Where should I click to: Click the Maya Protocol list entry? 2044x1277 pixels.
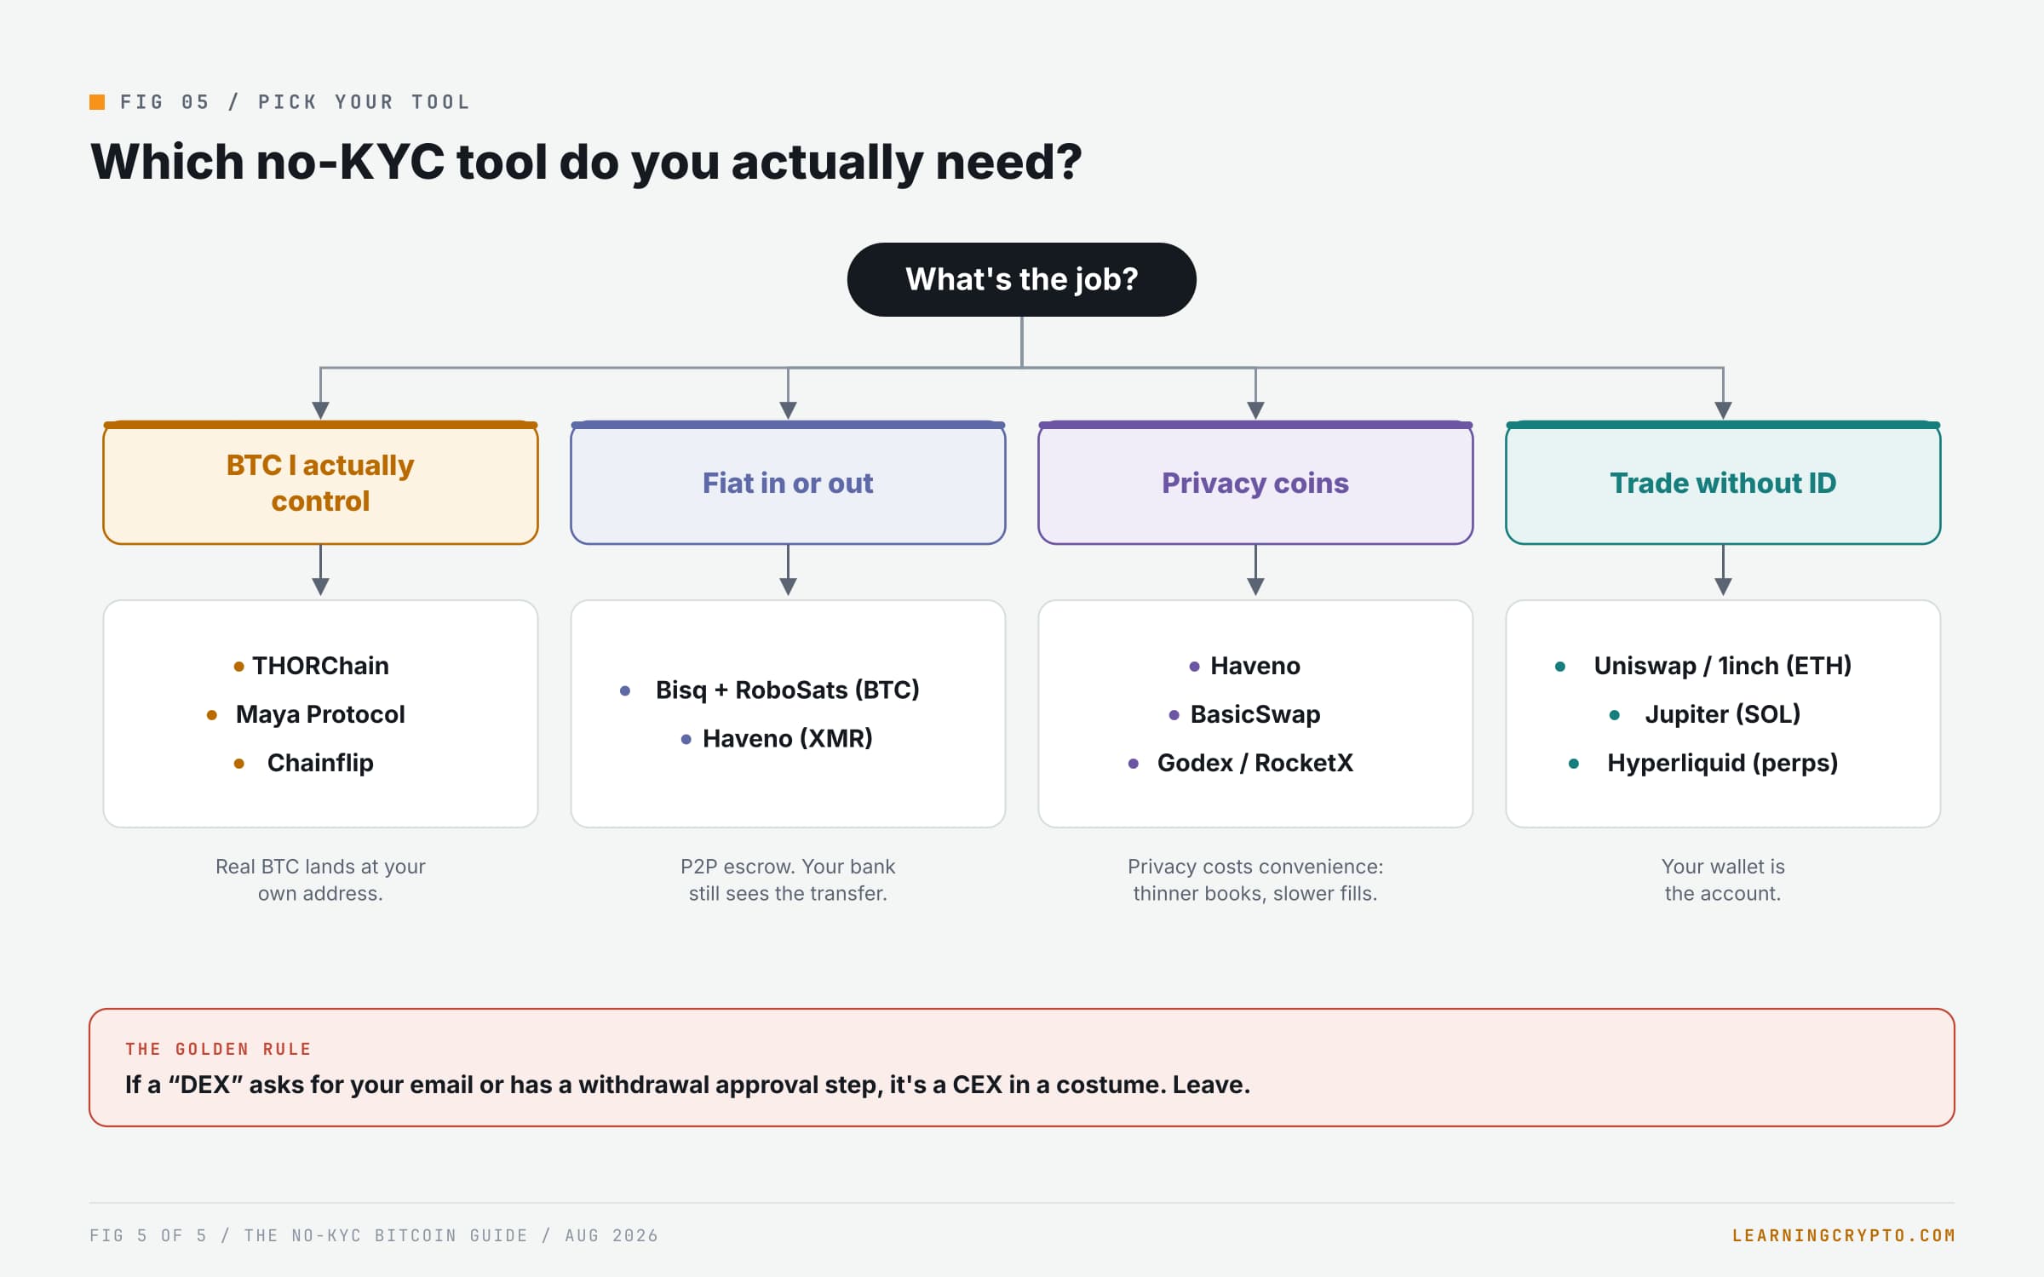[x=320, y=714]
